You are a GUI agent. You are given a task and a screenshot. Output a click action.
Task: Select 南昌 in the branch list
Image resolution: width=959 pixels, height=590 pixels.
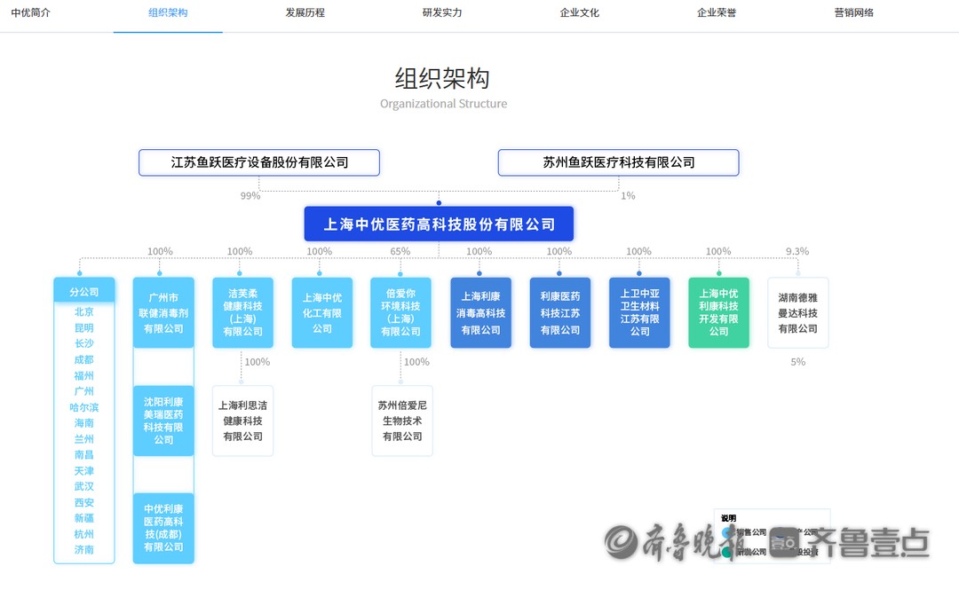click(x=83, y=455)
